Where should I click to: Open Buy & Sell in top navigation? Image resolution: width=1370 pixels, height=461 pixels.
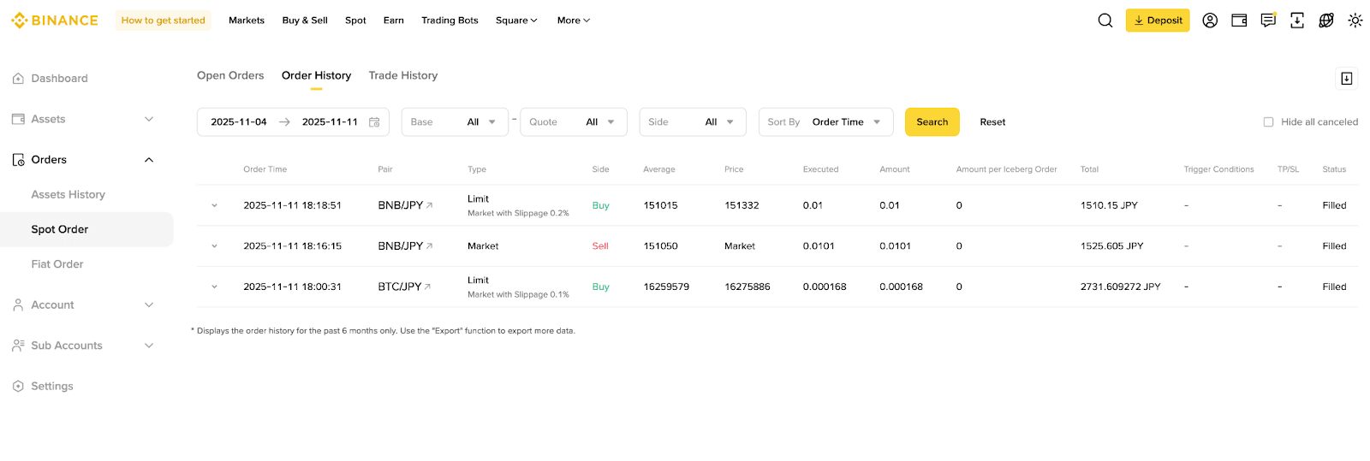[305, 21]
